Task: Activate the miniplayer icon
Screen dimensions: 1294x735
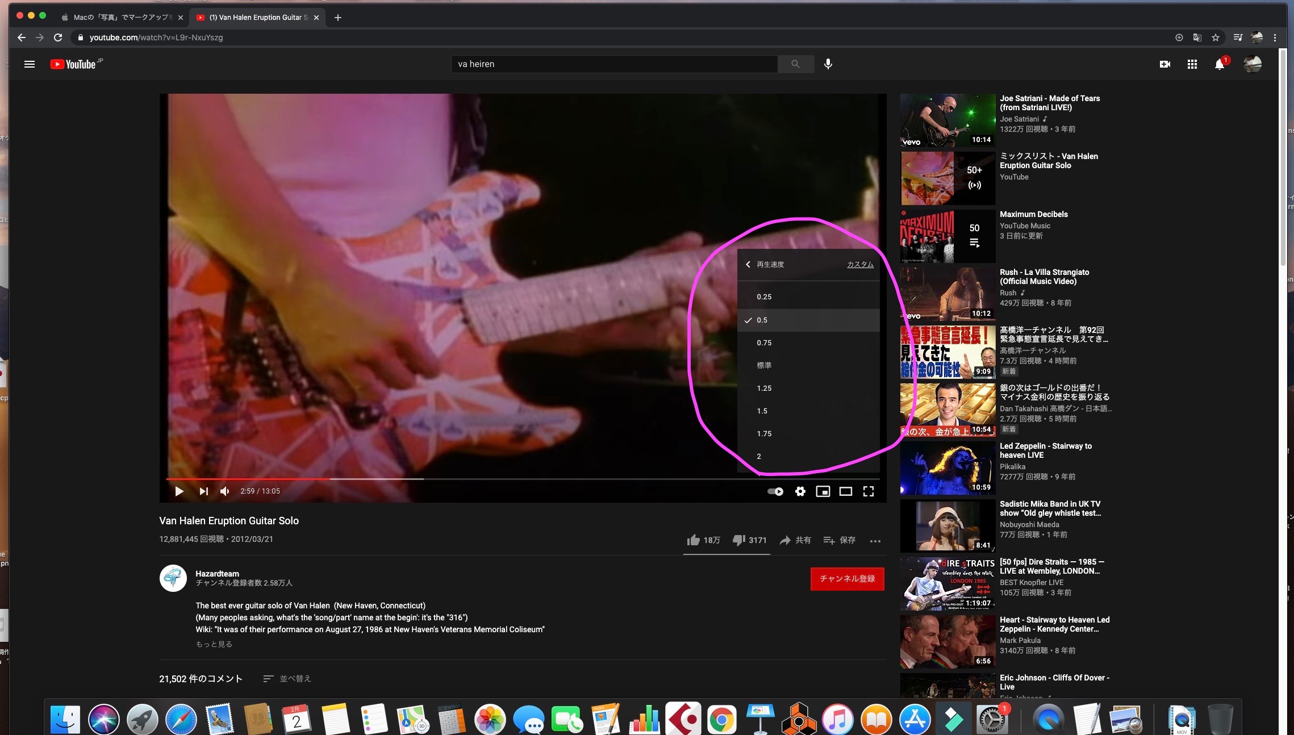Action: point(823,491)
